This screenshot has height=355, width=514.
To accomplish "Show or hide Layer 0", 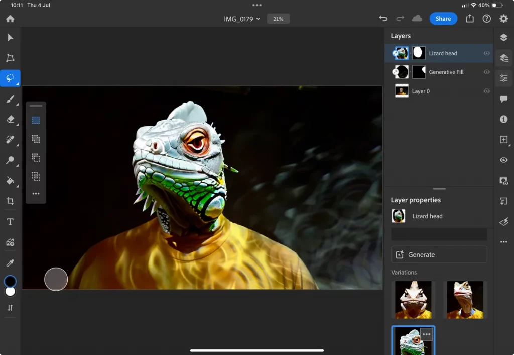I will [x=486, y=91].
